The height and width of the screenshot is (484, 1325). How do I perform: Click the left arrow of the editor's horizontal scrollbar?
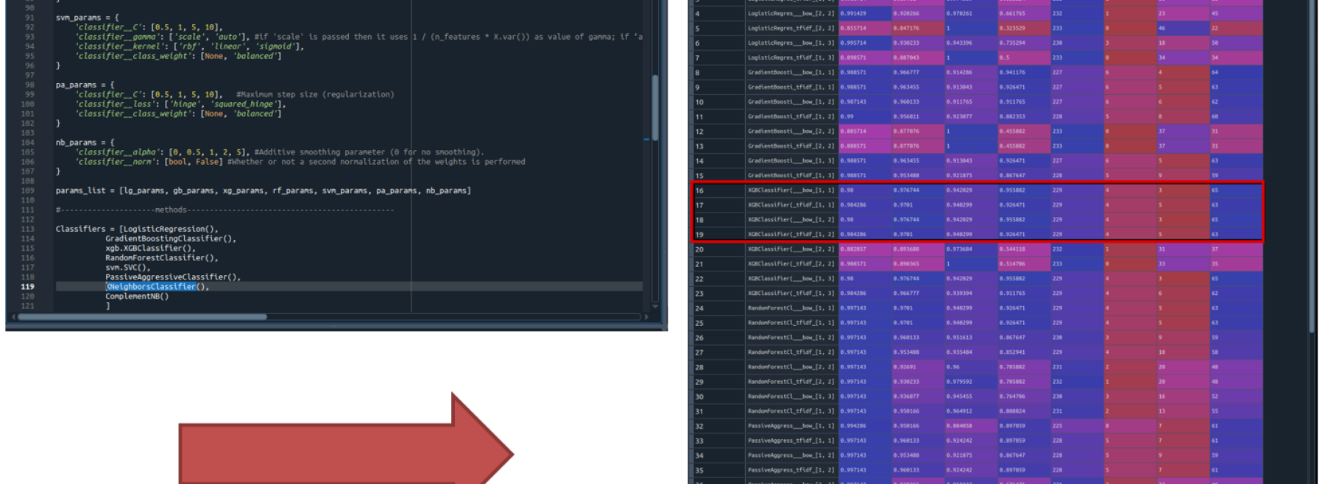[13, 317]
